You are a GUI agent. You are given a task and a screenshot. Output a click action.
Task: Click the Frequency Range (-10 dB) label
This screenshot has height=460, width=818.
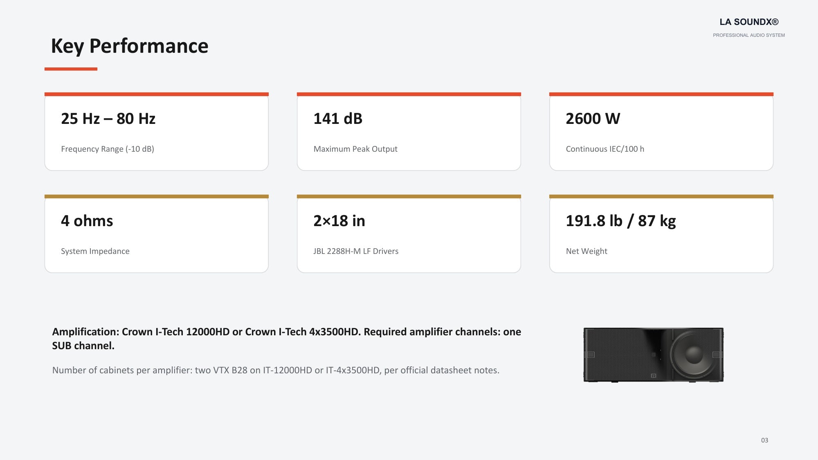click(108, 149)
